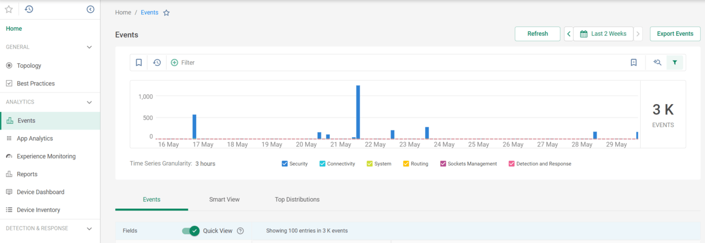Uncheck the Connectivity legend checkbox
The image size is (705, 243).
[322, 164]
